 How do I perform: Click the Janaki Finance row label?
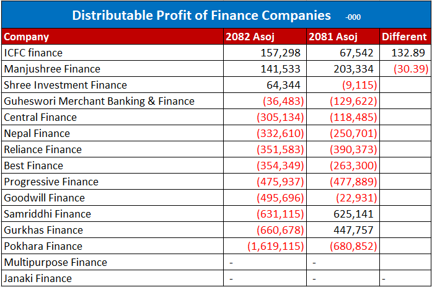click(38, 278)
